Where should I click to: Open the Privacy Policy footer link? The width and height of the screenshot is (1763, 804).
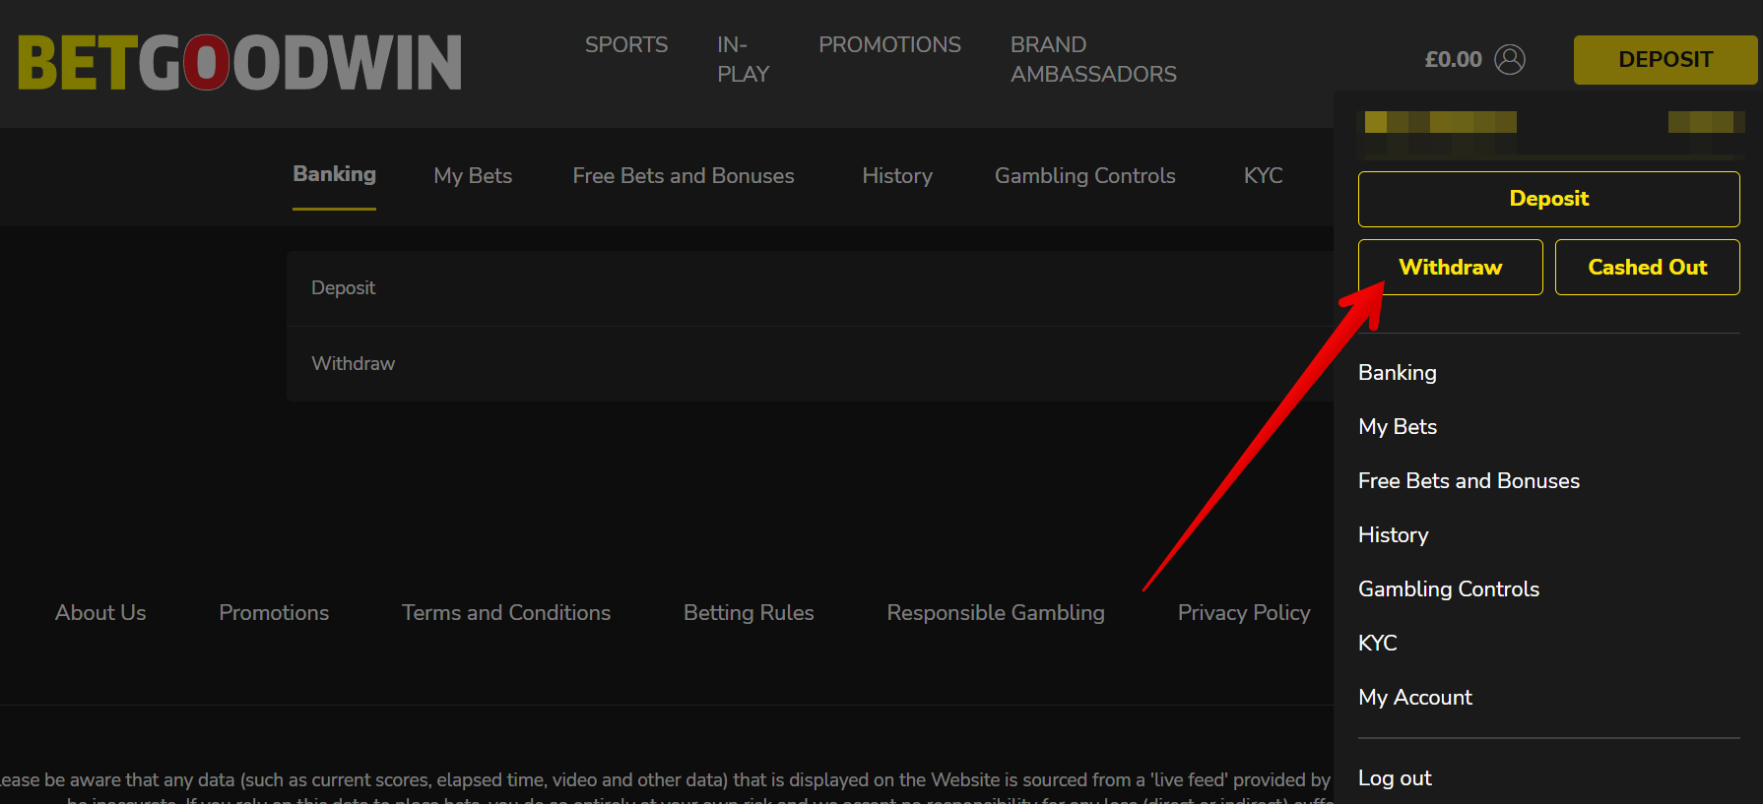tap(1244, 613)
